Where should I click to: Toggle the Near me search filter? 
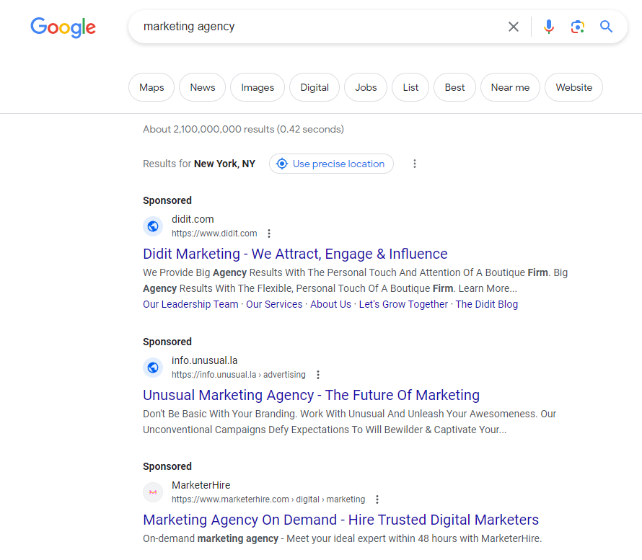point(510,86)
